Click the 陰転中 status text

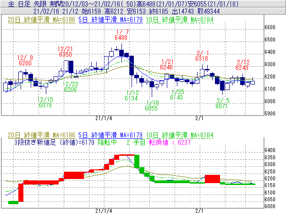click(x=107, y=142)
